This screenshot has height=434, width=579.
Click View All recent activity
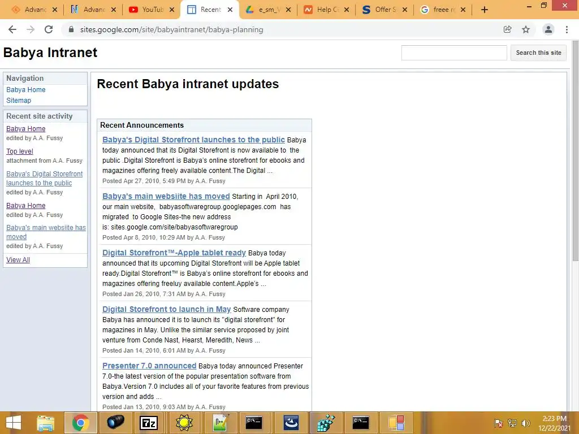18,260
